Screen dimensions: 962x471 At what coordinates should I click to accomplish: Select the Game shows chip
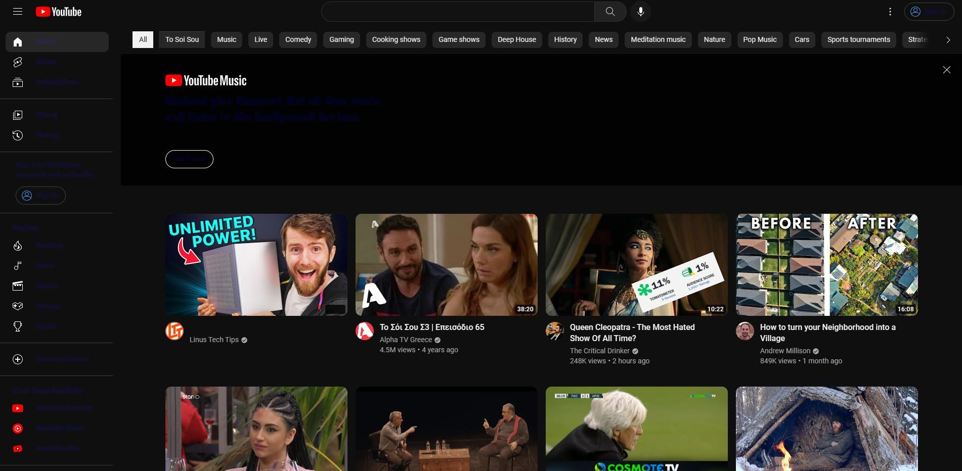tap(459, 40)
